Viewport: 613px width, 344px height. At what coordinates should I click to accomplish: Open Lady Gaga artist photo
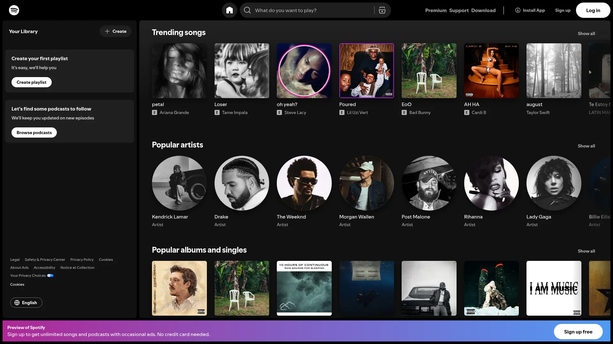coord(554,183)
